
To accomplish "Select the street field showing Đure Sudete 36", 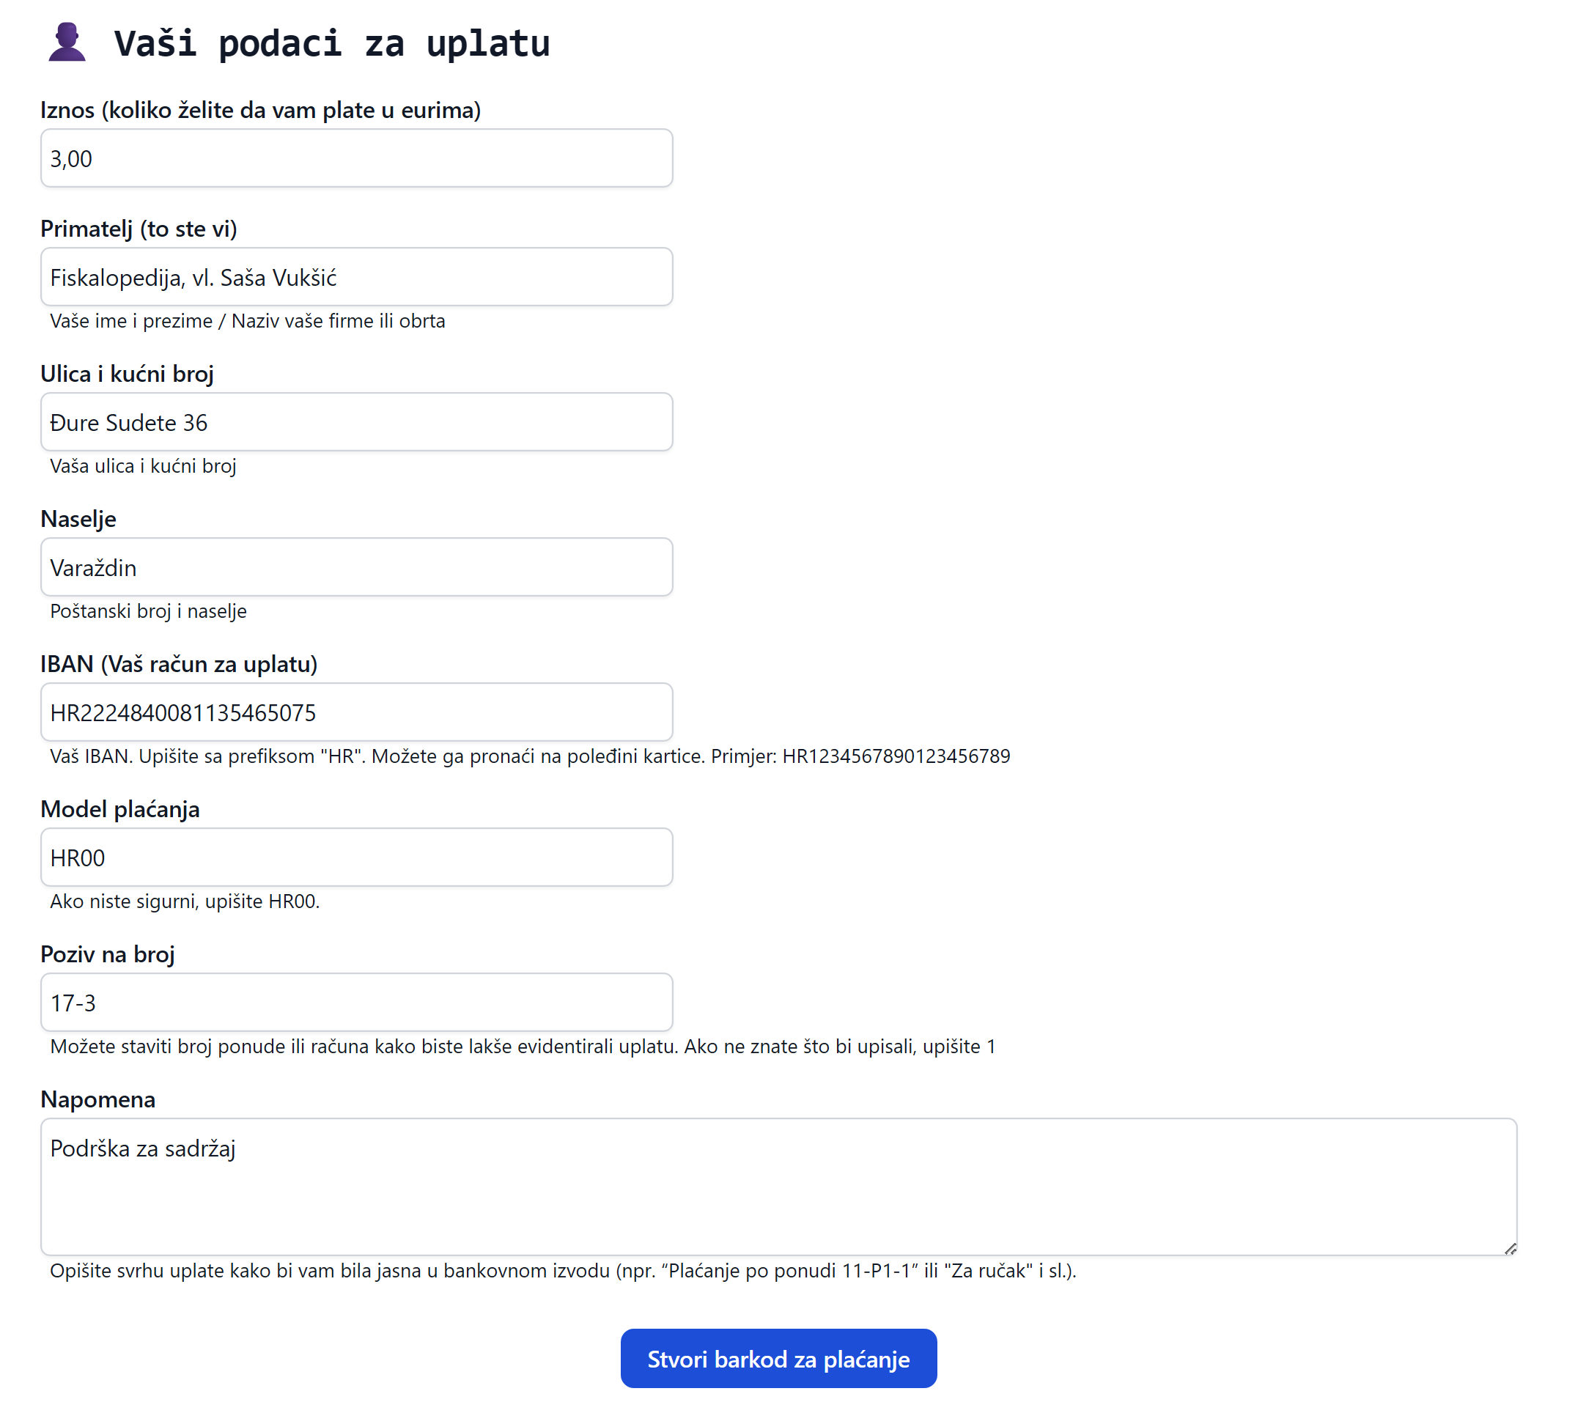I will (356, 422).
